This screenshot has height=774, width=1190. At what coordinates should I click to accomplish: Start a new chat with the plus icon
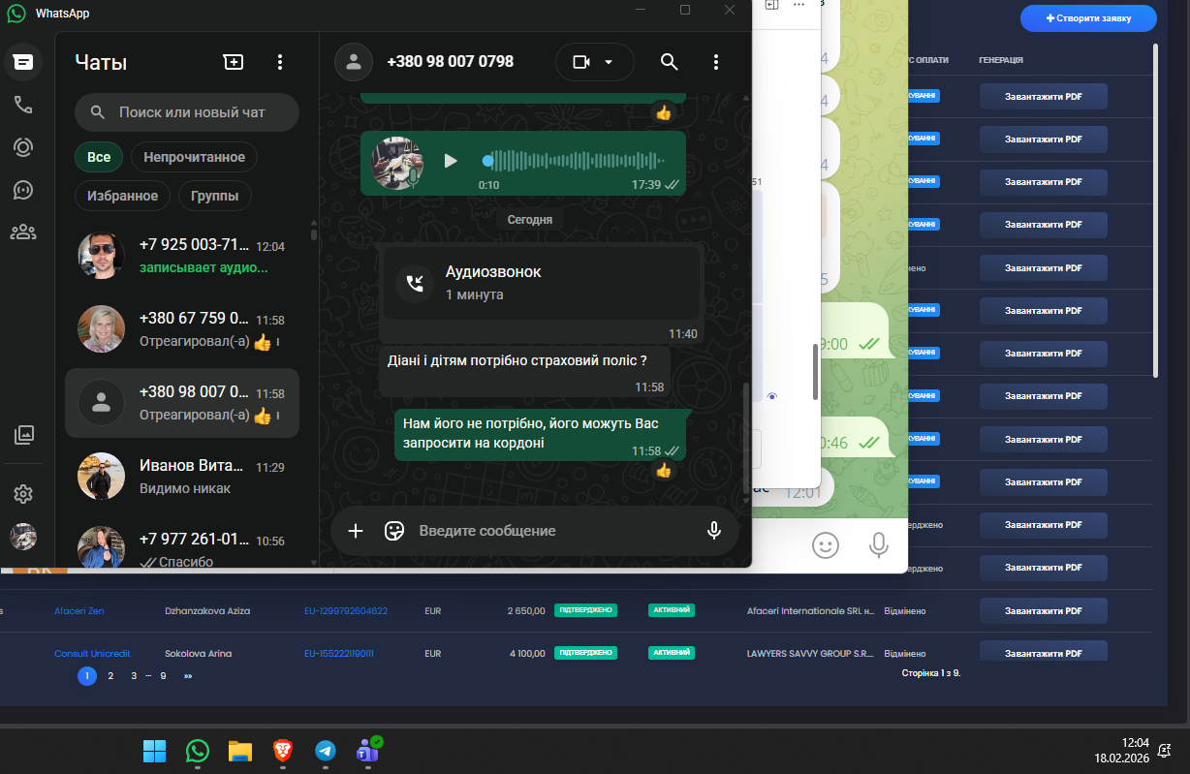234,62
